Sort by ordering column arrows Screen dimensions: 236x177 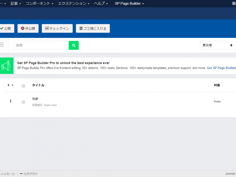(9, 85)
